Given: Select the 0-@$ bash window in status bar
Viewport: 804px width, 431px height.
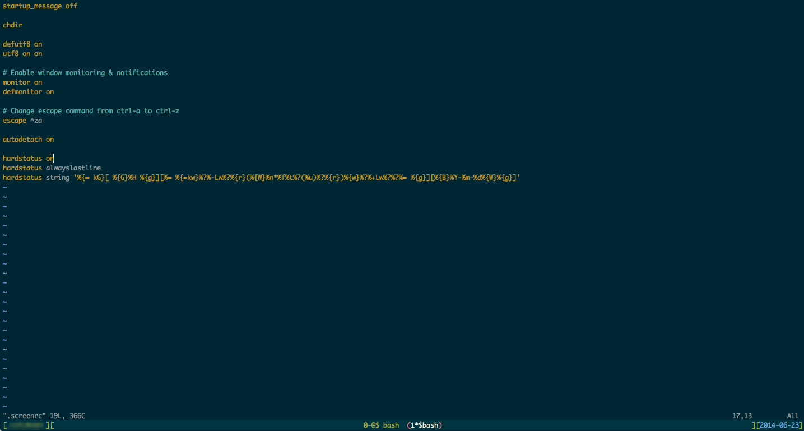Looking at the screenshot, I should (381, 425).
